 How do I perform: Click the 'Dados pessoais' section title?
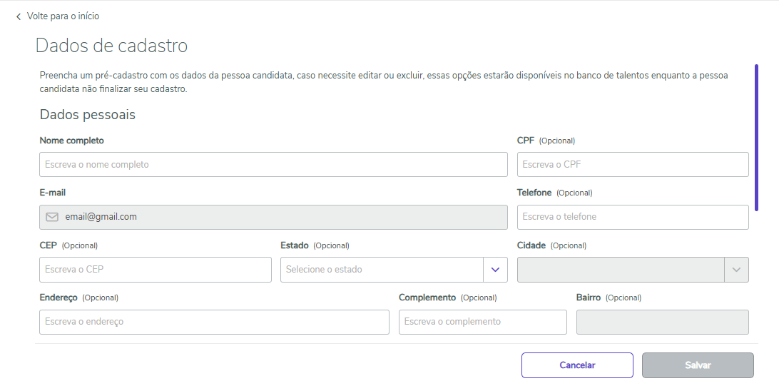pyautogui.click(x=88, y=114)
